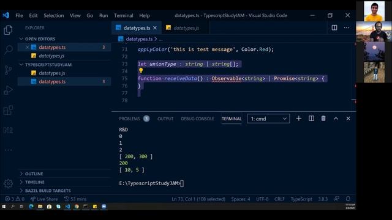Open the Help menu
This screenshot has width=392, height=220.
pyautogui.click(x=145, y=15)
